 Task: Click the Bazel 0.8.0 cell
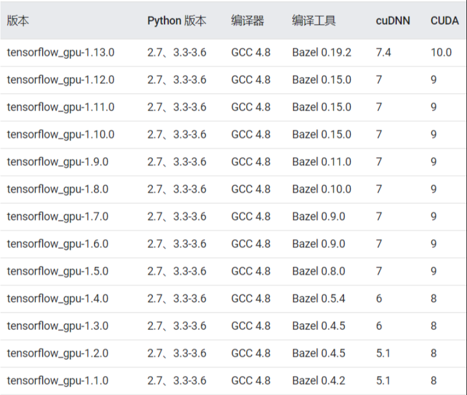click(x=318, y=272)
